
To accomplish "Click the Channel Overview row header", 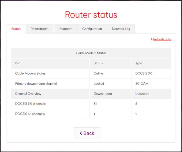I will tap(28, 94).
